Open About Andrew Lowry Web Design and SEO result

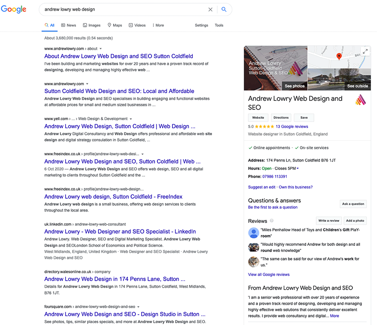tap(119, 56)
